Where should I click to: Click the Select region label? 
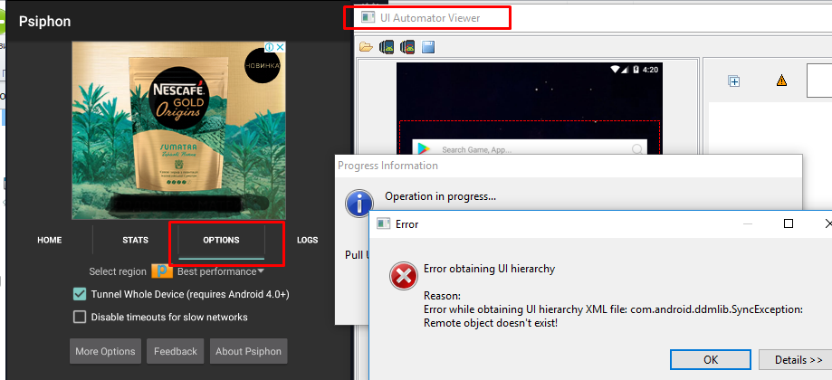coord(118,271)
